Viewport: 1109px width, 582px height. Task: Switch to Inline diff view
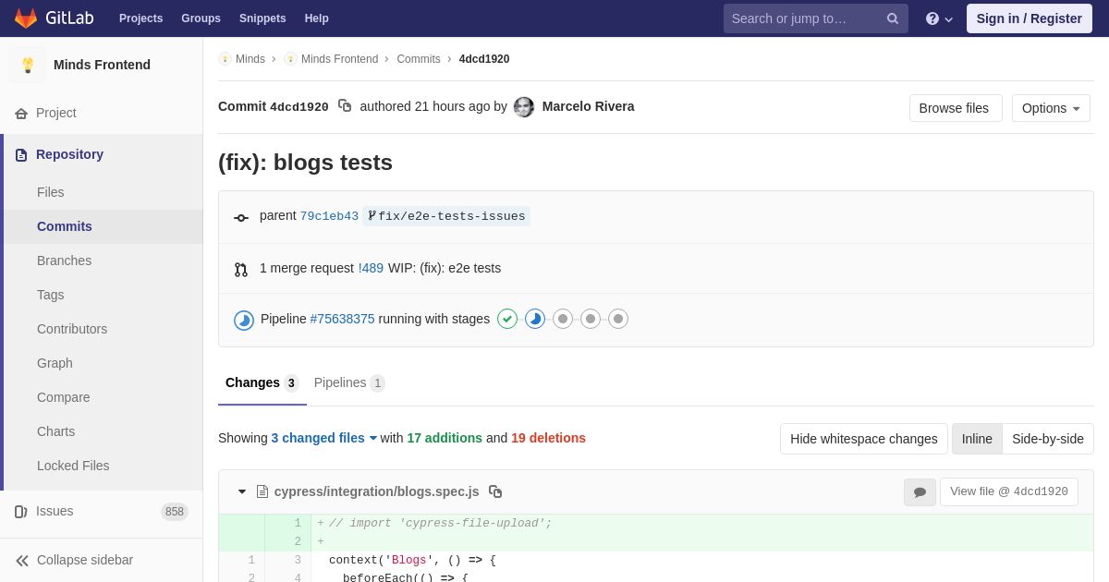pyautogui.click(x=977, y=439)
